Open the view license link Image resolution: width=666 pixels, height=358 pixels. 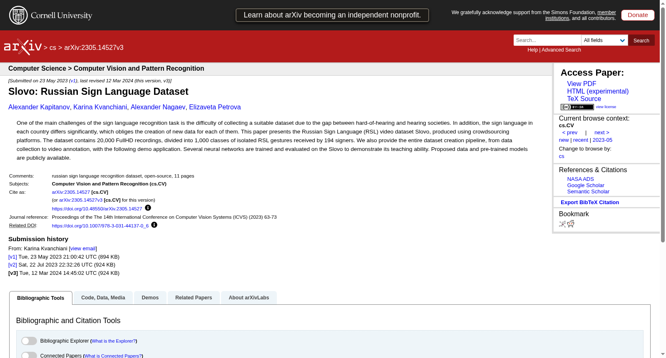coord(606,107)
